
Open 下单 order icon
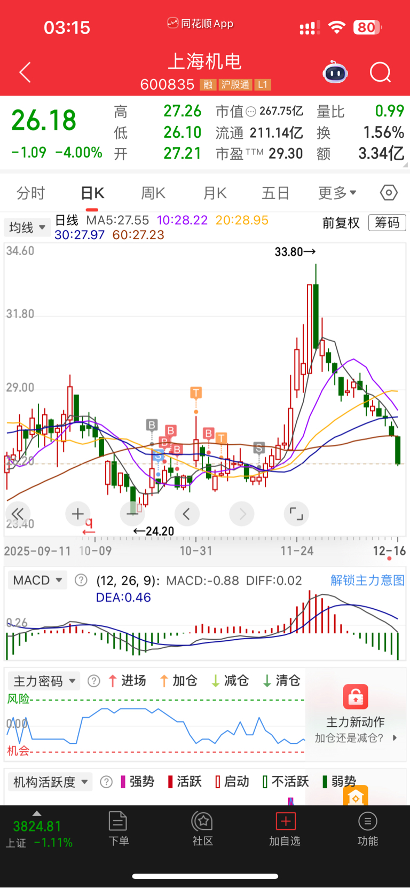[118, 821]
